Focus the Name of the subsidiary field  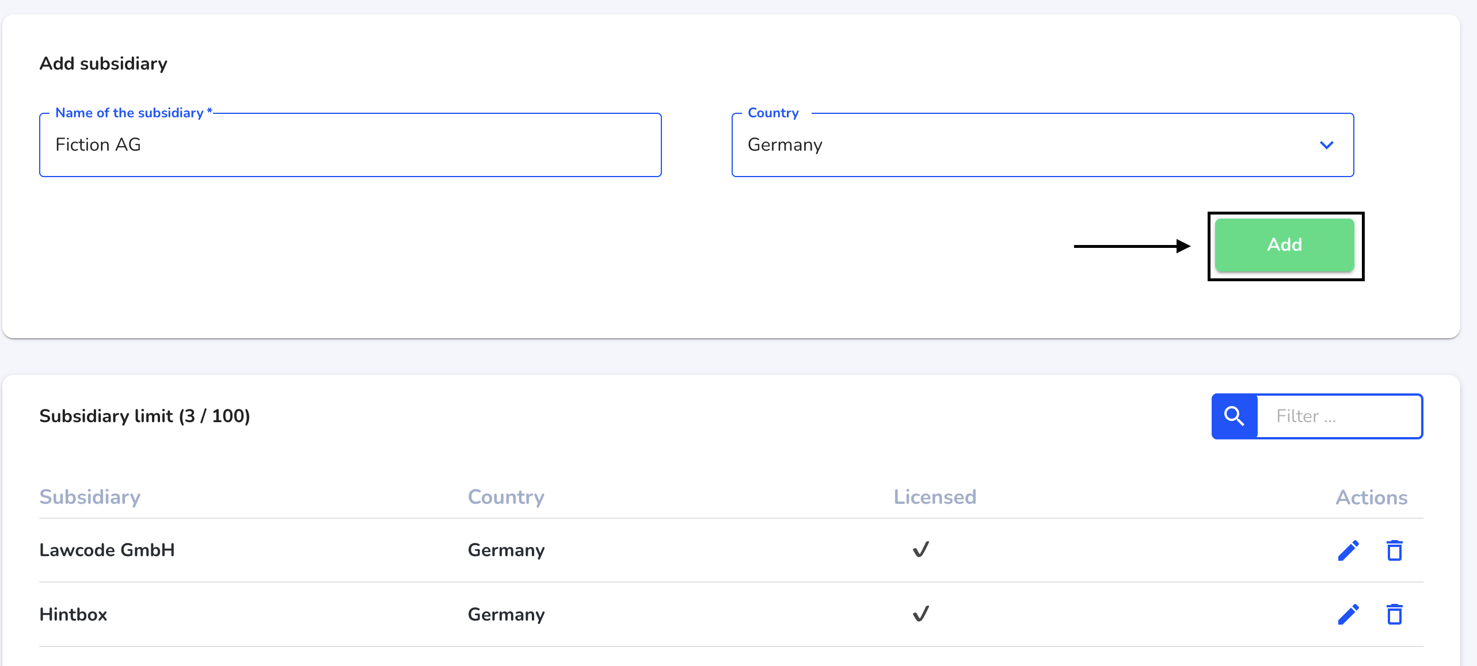pyautogui.click(x=351, y=145)
